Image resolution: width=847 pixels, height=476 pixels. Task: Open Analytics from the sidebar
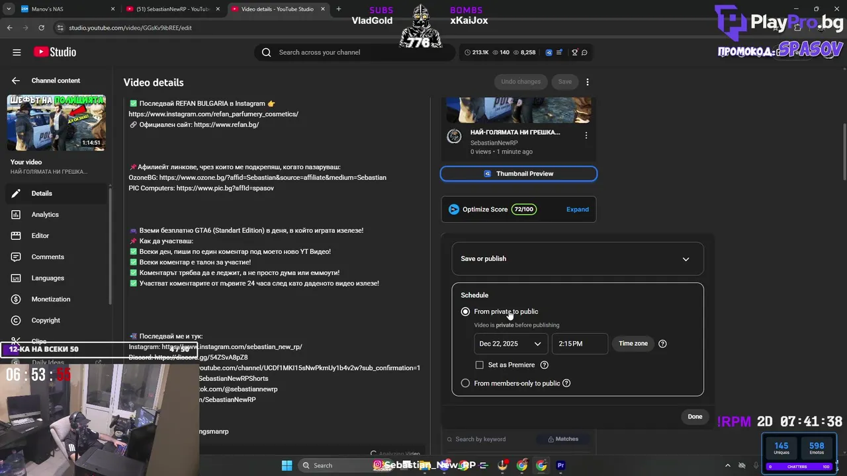pos(56,214)
